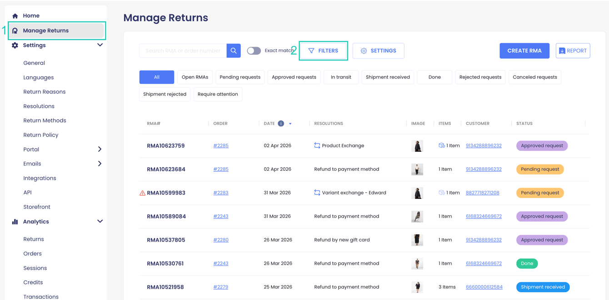The height and width of the screenshot is (300, 609).
Task: Open General settings in the sidebar
Action: coord(34,63)
